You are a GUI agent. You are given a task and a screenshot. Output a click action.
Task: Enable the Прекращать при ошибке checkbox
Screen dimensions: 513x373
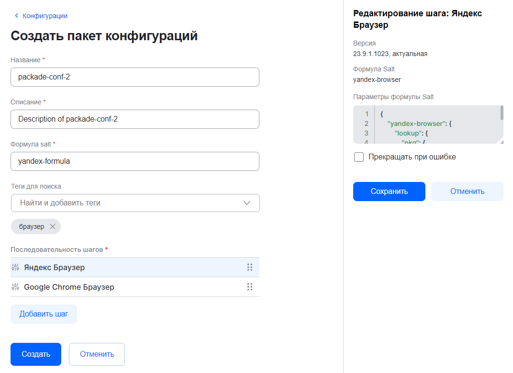point(358,157)
